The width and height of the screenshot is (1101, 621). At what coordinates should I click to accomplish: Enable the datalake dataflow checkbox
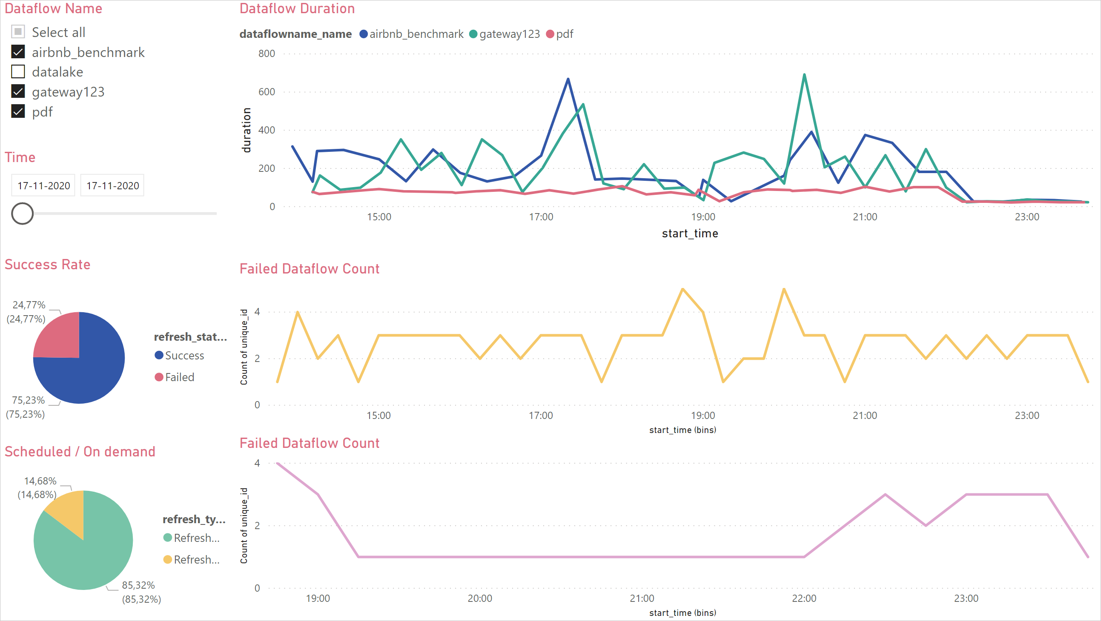click(x=18, y=73)
